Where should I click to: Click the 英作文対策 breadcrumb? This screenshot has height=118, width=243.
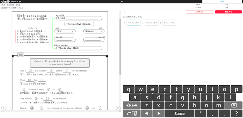click(10, 5)
